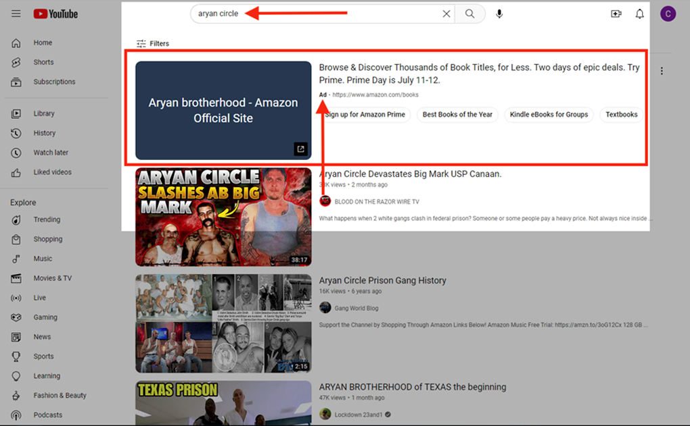Screen dimensions: 690x426
Task: Click the YouTube logo
Action: [x=55, y=14]
